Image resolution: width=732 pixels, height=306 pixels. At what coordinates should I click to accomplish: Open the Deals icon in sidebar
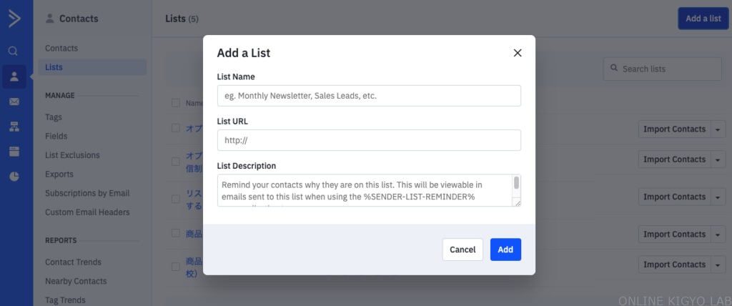14,152
